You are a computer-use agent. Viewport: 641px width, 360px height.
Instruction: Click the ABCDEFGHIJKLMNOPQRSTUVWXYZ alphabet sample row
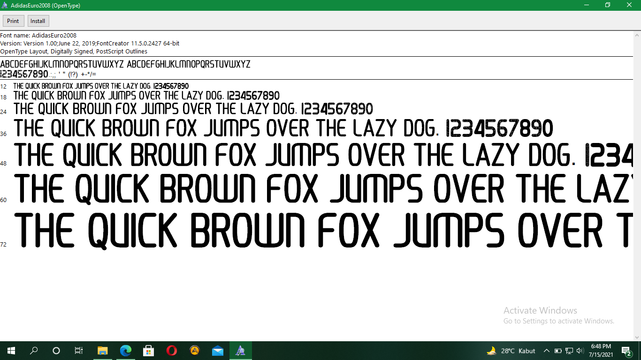tap(125, 64)
